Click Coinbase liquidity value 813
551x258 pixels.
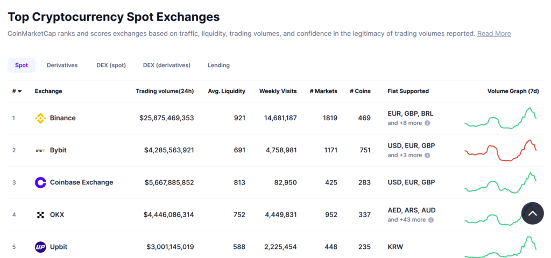point(239,182)
